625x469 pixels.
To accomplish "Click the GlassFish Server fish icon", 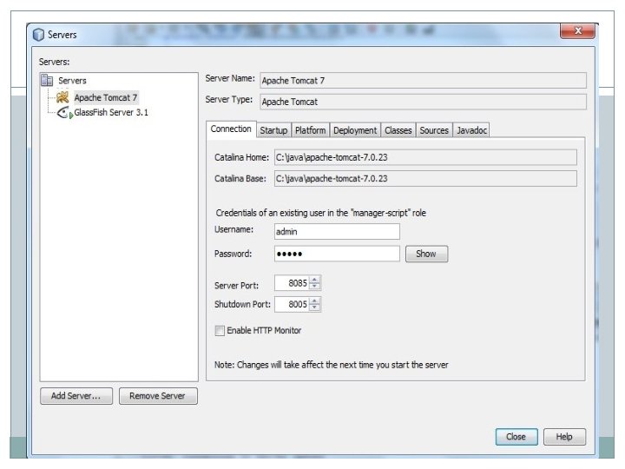I will 65,113.
